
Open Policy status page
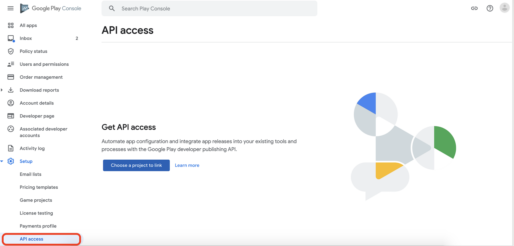click(x=33, y=51)
